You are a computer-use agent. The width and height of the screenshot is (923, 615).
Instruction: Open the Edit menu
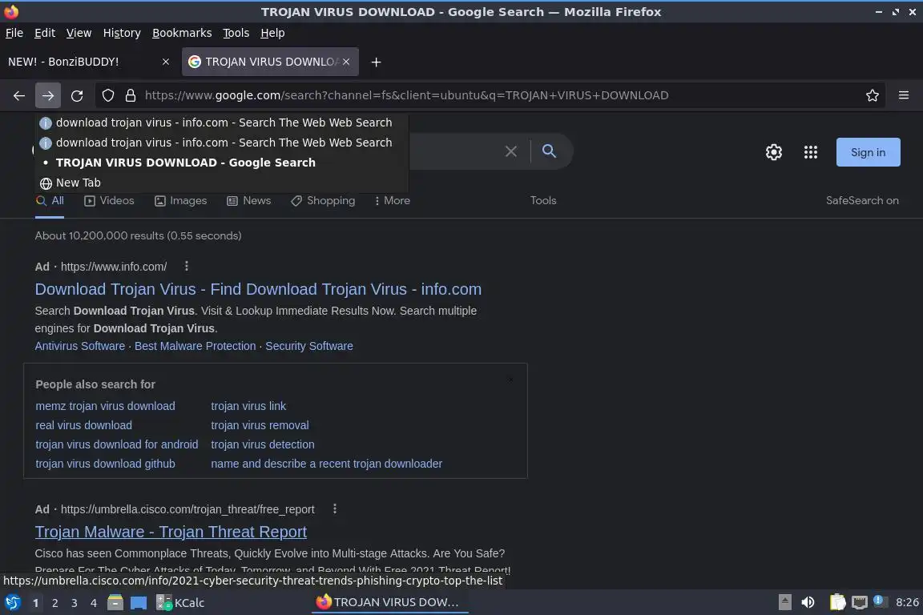45,33
